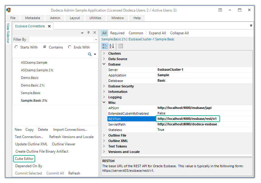Click in the Filter By text field
Screen dimensions: 261x183
coord(61,39)
